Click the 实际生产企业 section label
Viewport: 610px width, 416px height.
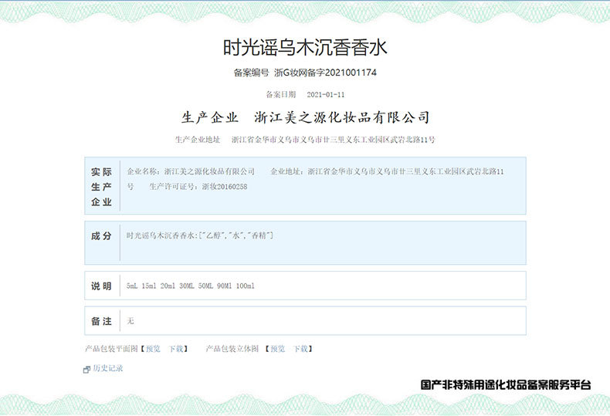(101, 187)
